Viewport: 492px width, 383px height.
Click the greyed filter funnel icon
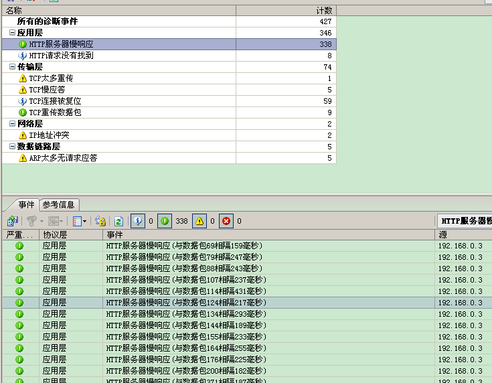coord(31,221)
